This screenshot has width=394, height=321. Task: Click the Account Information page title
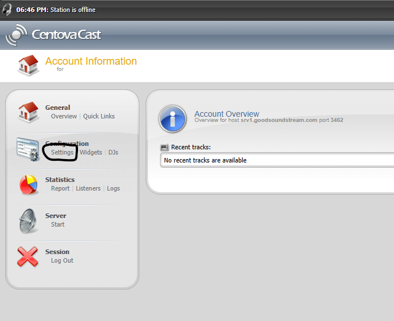(x=91, y=61)
